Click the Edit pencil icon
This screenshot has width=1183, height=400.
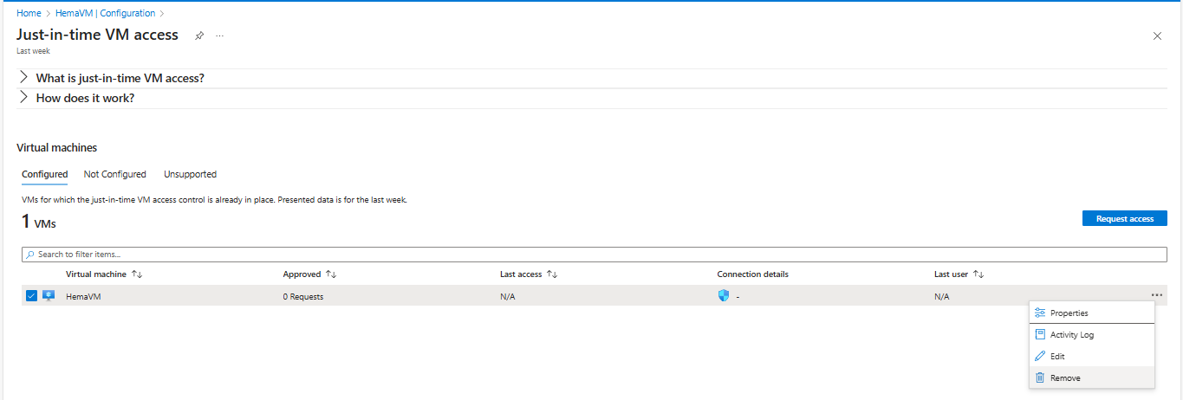[1040, 357]
